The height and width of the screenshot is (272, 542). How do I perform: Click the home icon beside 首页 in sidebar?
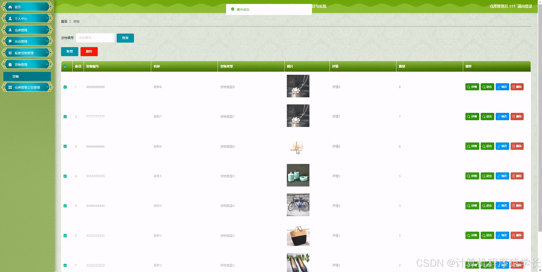pos(10,7)
